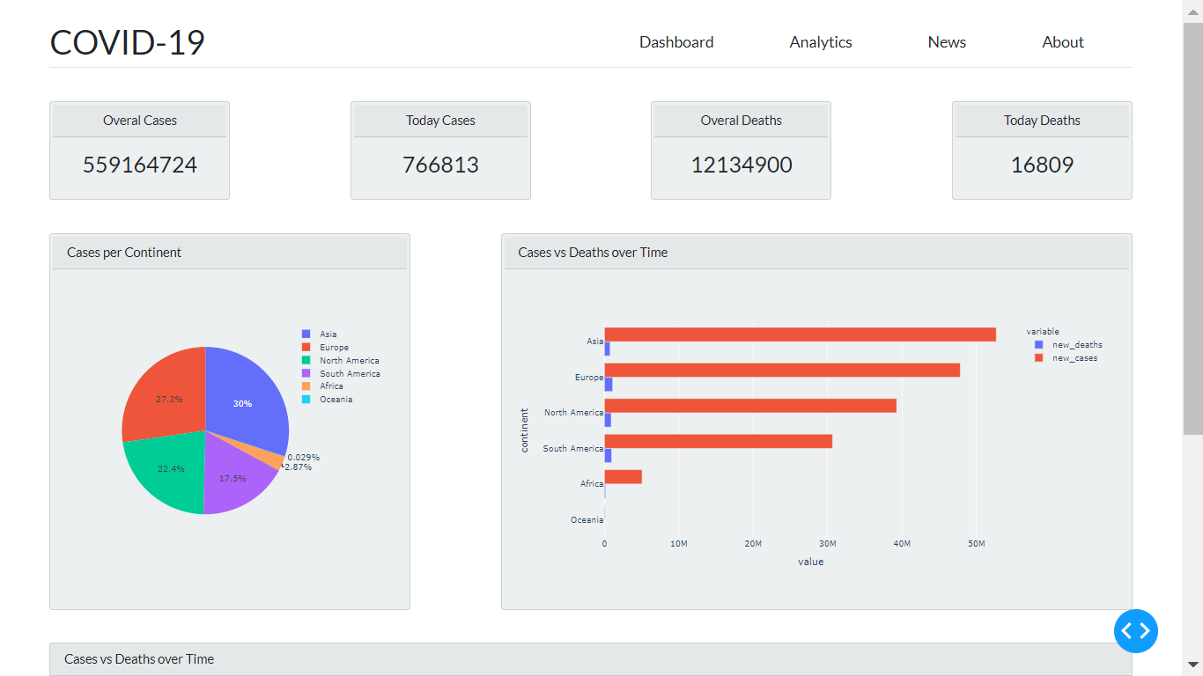1203x676 pixels.
Task: Switch to the Dashboard tab
Action: point(676,41)
